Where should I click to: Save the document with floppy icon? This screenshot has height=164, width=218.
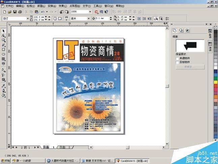[x=15, y=12]
